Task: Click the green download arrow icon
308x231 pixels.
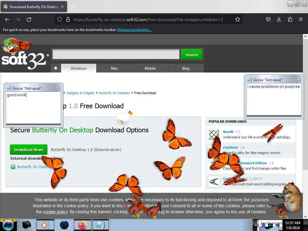Action: pos(13,167)
